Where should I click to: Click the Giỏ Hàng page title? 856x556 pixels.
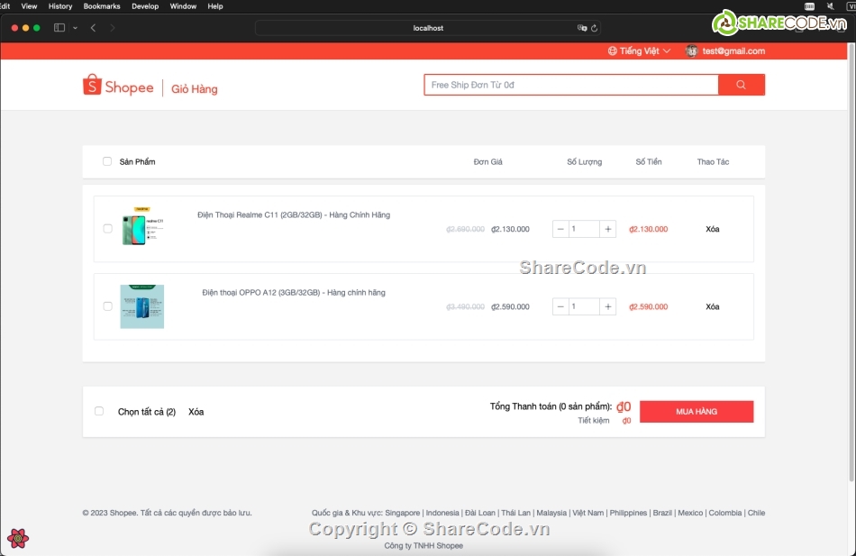[x=195, y=89]
